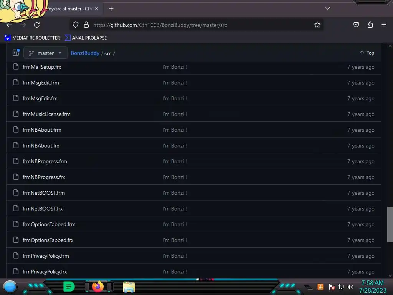
Task: Click the page vertical scrollbar thumb
Action: pyautogui.click(x=390, y=224)
